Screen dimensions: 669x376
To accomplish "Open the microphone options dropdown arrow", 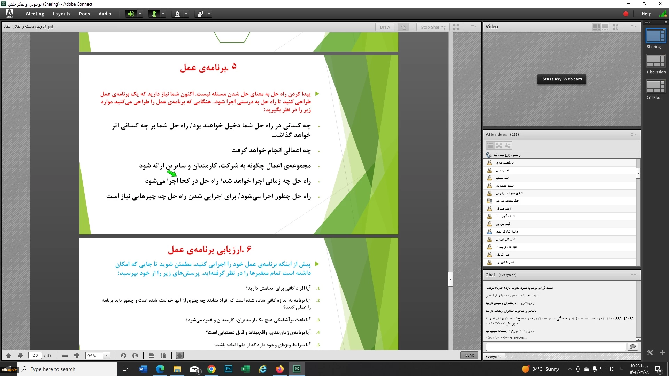I will point(163,14).
